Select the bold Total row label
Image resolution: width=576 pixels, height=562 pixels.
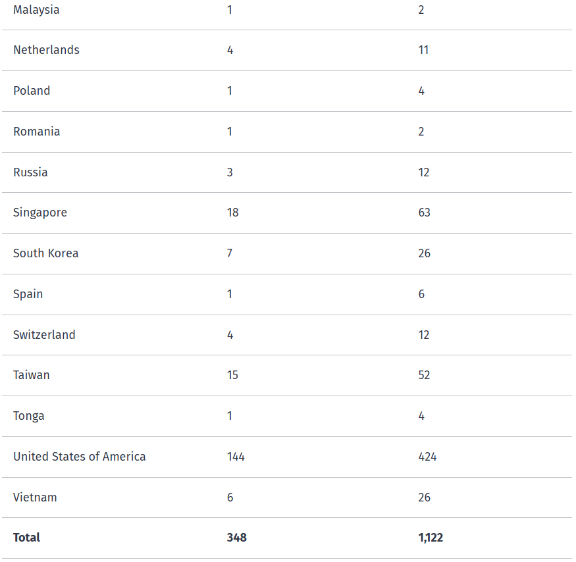tap(26, 538)
